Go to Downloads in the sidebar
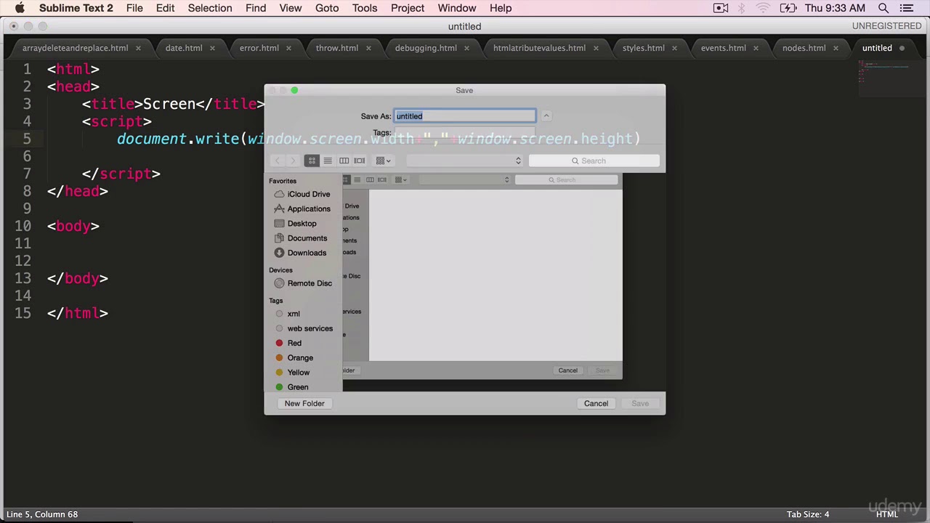930x523 pixels. [x=301, y=253]
